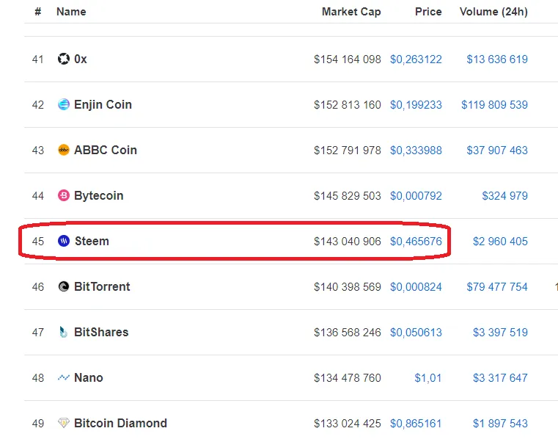Click the Bitcoin Diamond logo icon

[64, 423]
